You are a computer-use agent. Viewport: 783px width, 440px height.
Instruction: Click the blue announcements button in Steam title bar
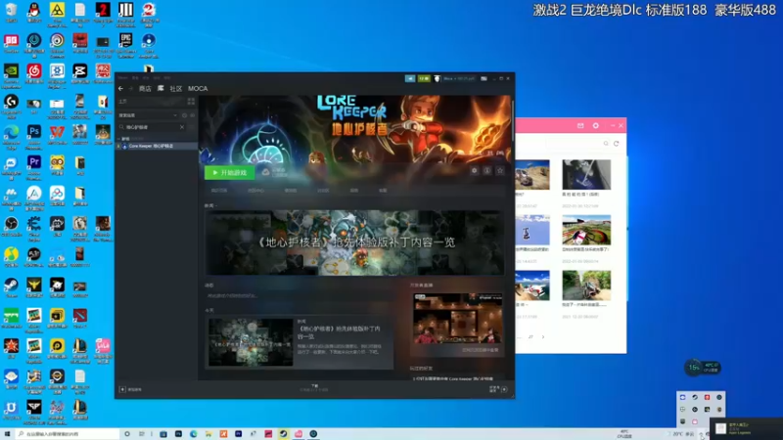[x=410, y=78]
